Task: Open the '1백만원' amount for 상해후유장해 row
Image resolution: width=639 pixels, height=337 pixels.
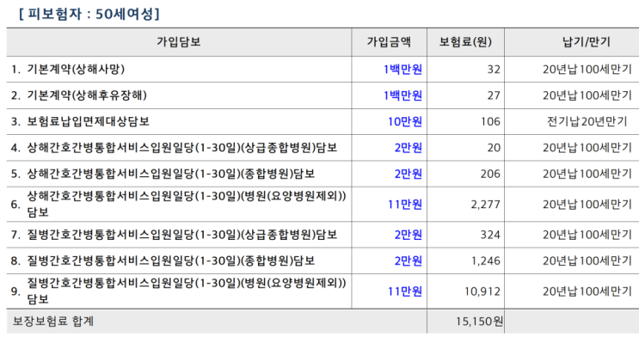Action: click(402, 95)
